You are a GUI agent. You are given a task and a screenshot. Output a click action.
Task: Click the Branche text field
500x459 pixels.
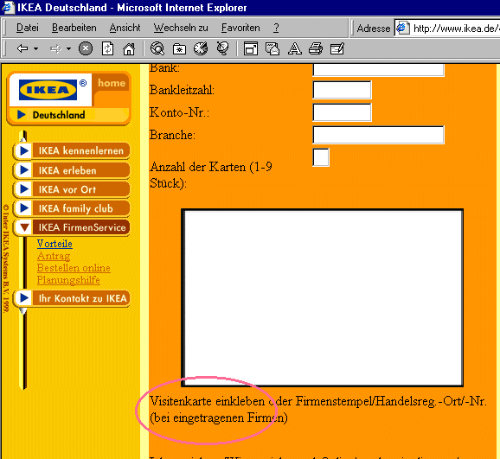pos(379,135)
